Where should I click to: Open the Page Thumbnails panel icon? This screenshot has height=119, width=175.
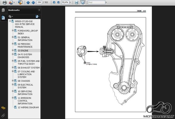3,10
